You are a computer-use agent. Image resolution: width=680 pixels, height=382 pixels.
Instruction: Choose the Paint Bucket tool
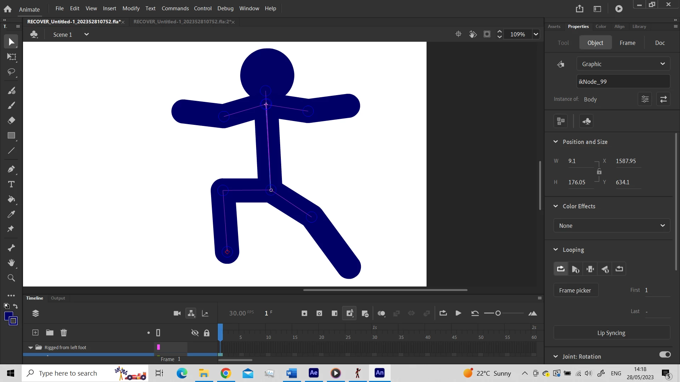point(11,199)
